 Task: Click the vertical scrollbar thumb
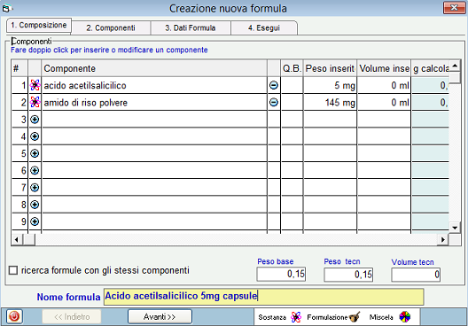pyautogui.click(x=455, y=77)
